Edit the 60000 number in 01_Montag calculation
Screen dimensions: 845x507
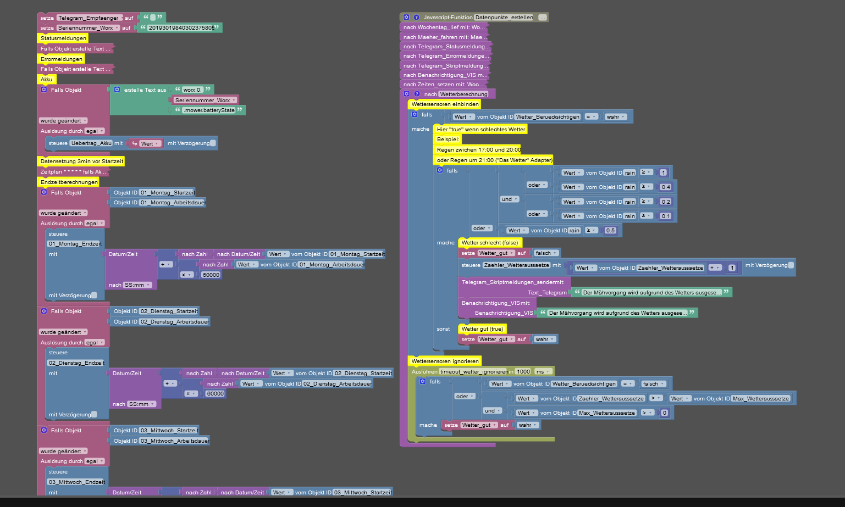pos(211,275)
